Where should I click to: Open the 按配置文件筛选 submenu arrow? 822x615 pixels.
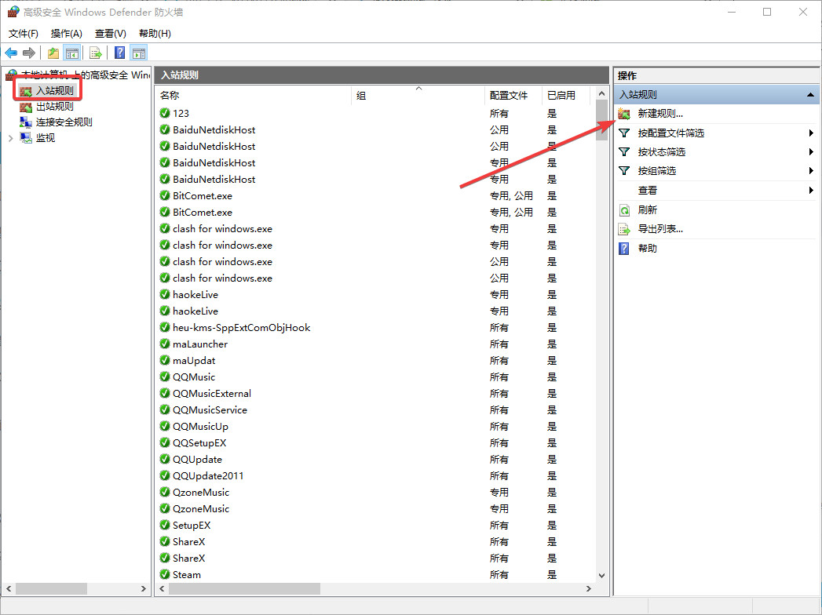[x=811, y=133]
